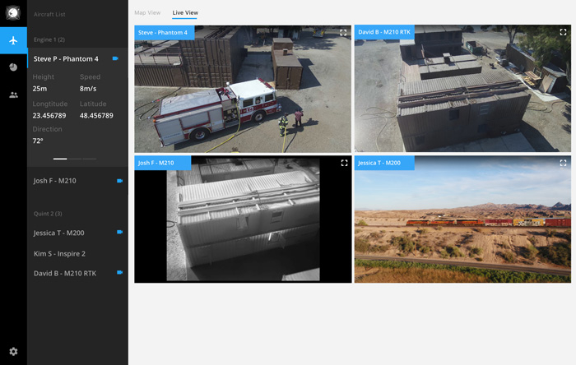Expand Steve - Phantom 4 feed to fullscreen
576x365 pixels.
click(343, 33)
